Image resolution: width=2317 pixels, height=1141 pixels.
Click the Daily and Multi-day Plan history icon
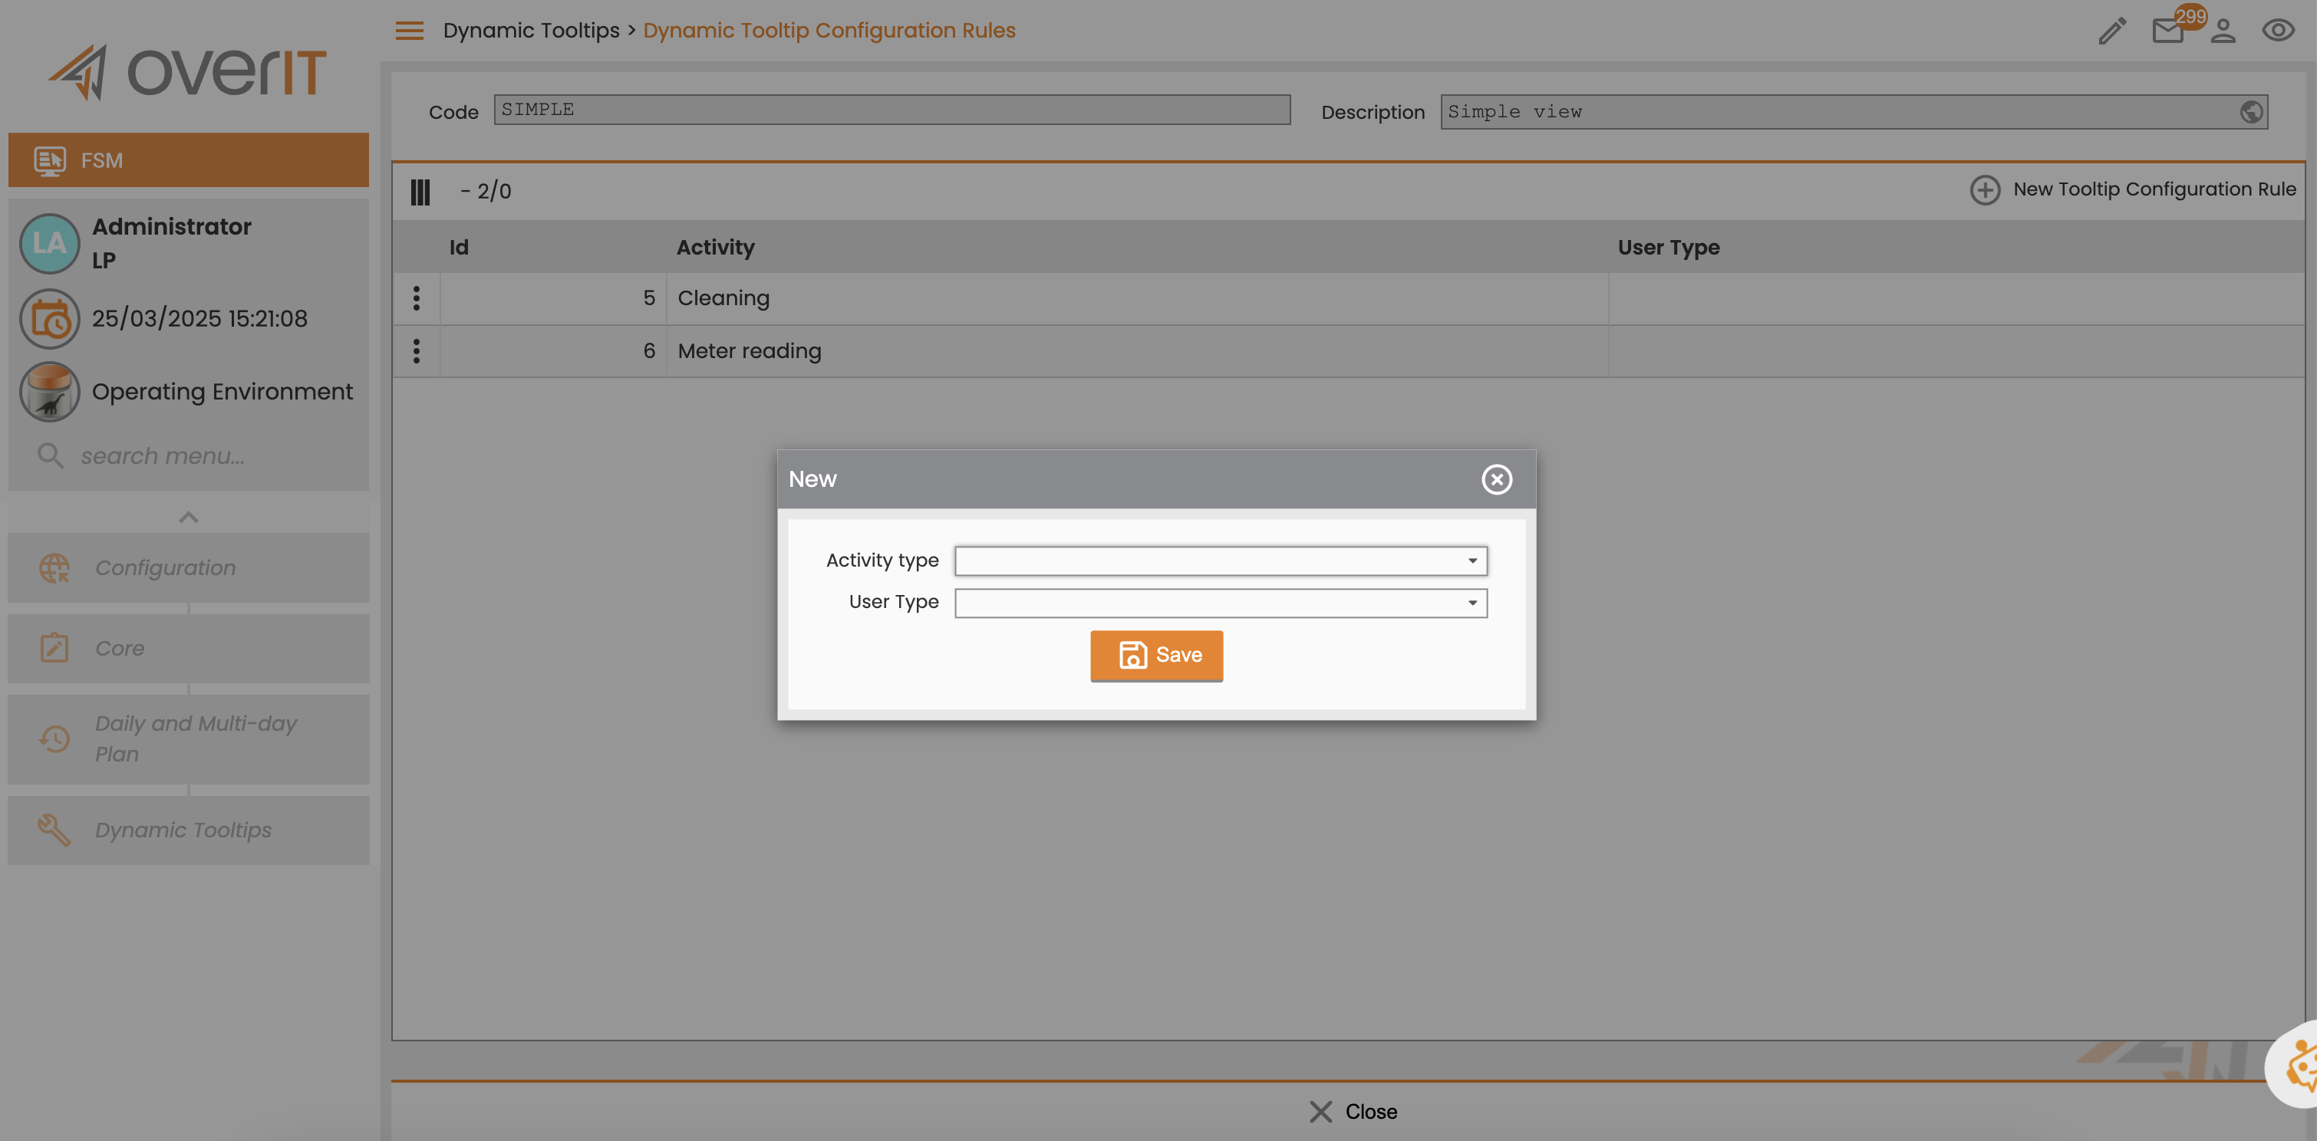(x=54, y=739)
